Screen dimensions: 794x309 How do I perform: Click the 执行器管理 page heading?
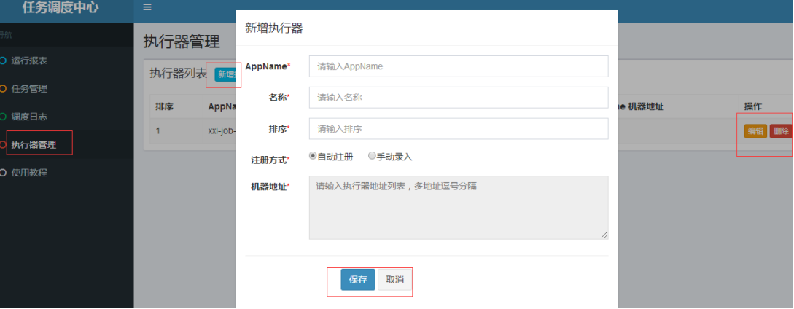coord(182,42)
